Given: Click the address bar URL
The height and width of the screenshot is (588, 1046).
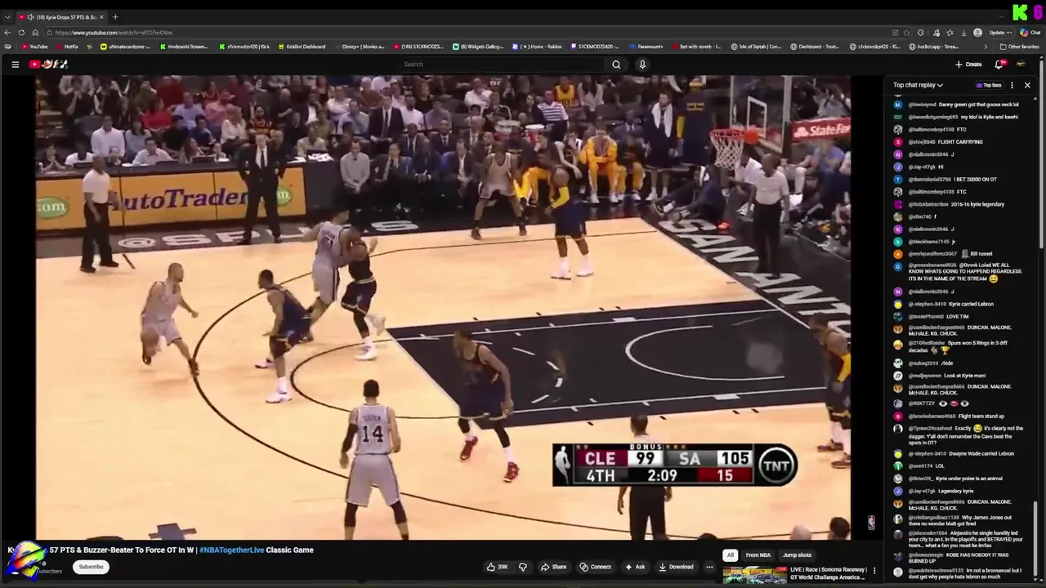Looking at the screenshot, I should 114,33.
